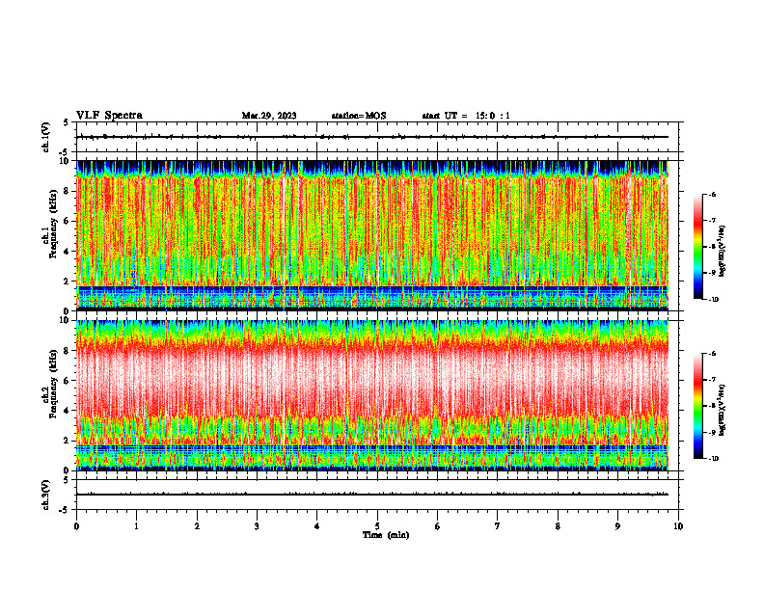Viewport: 764px width, 590px height.
Task: Click the "-6" label on ch.1 color bar
Action: tap(713, 194)
